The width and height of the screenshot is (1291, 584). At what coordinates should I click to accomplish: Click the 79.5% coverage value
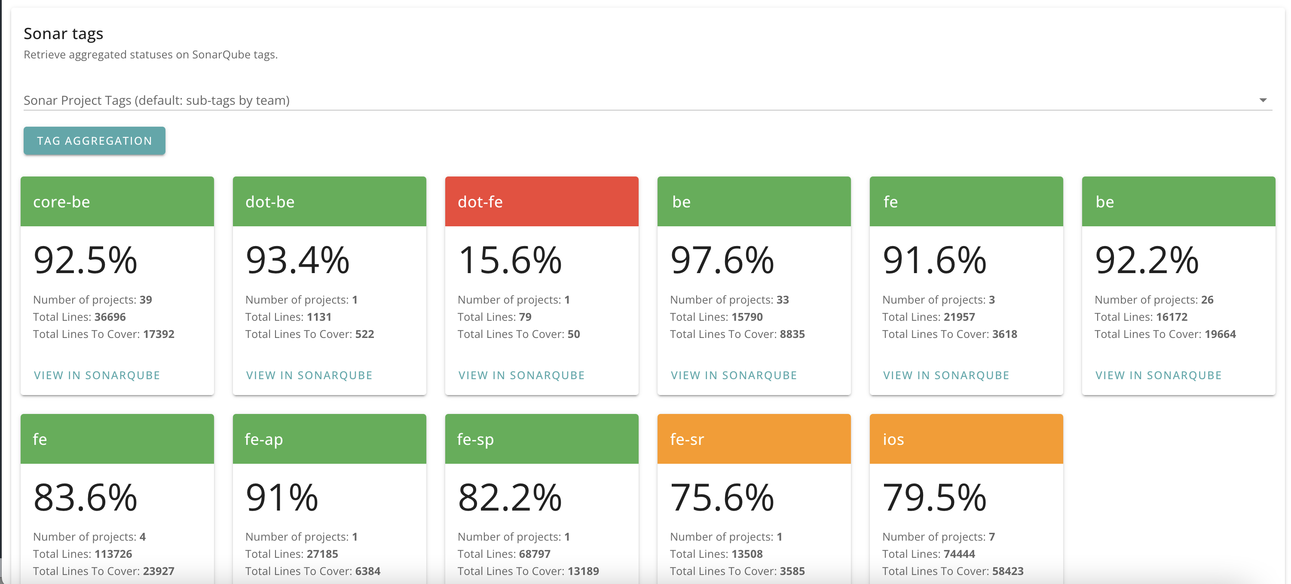click(934, 497)
